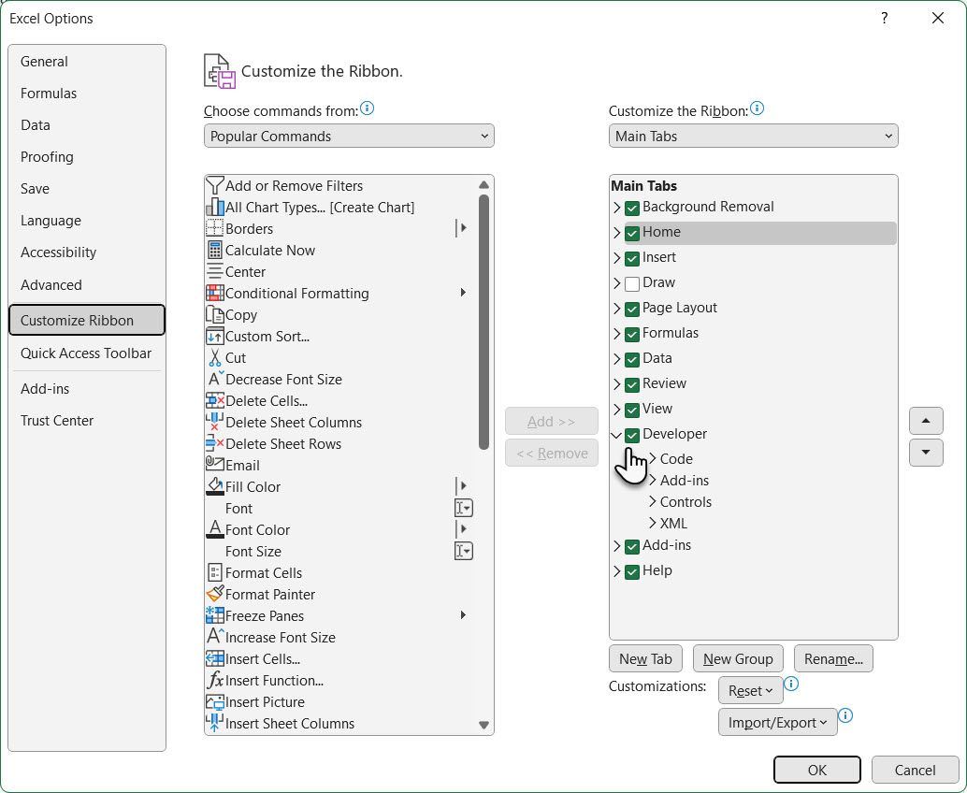Image resolution: width=967 pixels, height=793 pixels.
Task: Enable the Draw tab checkbox
Action: [x=632, y=283]
